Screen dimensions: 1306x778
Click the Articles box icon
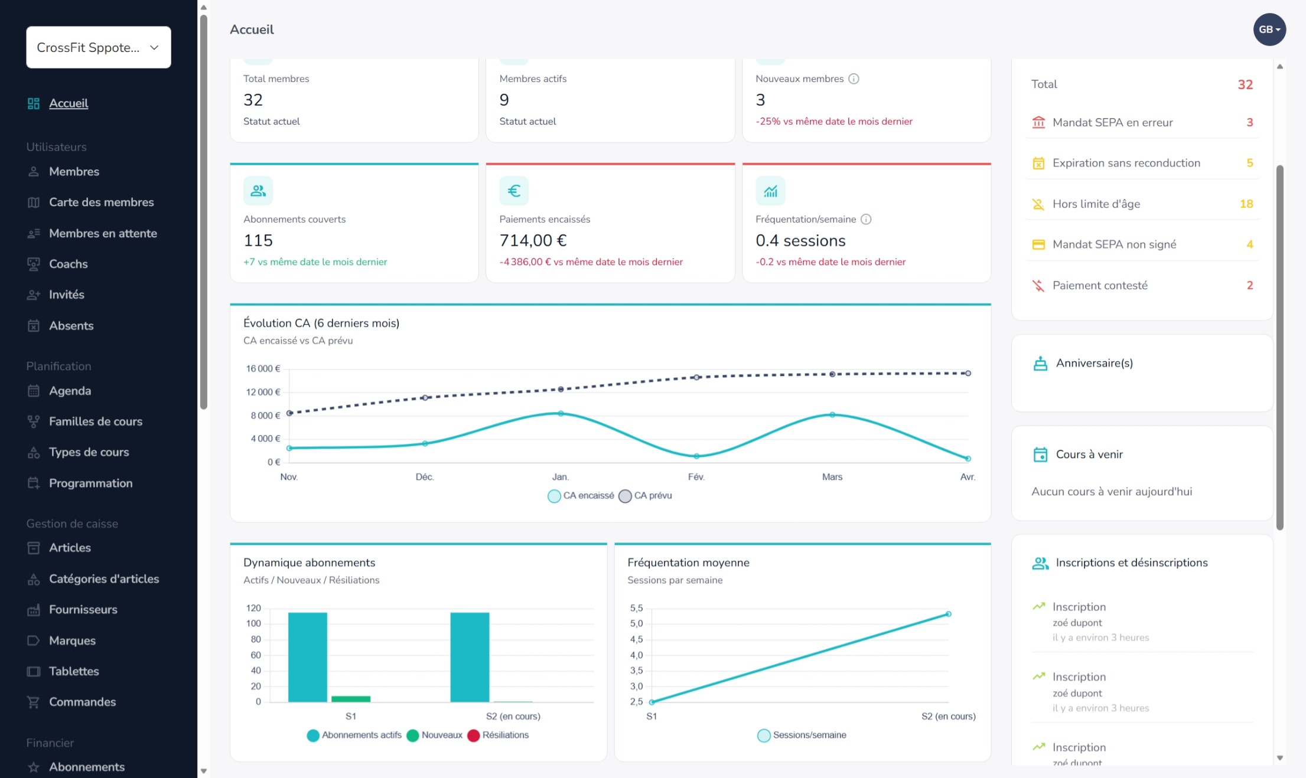tap(34, 548)
